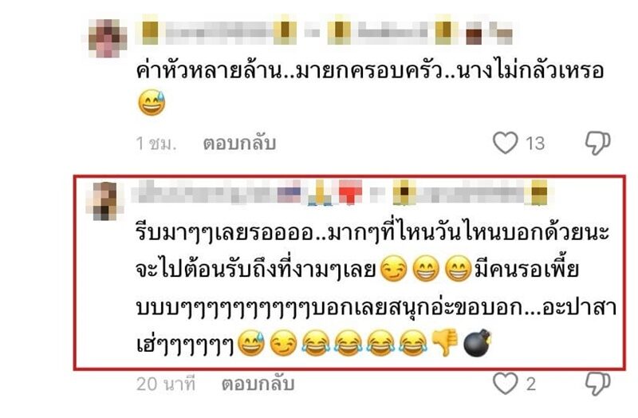
Task: Click sweating grin emoji under first comment
Action: coord(152,103)
